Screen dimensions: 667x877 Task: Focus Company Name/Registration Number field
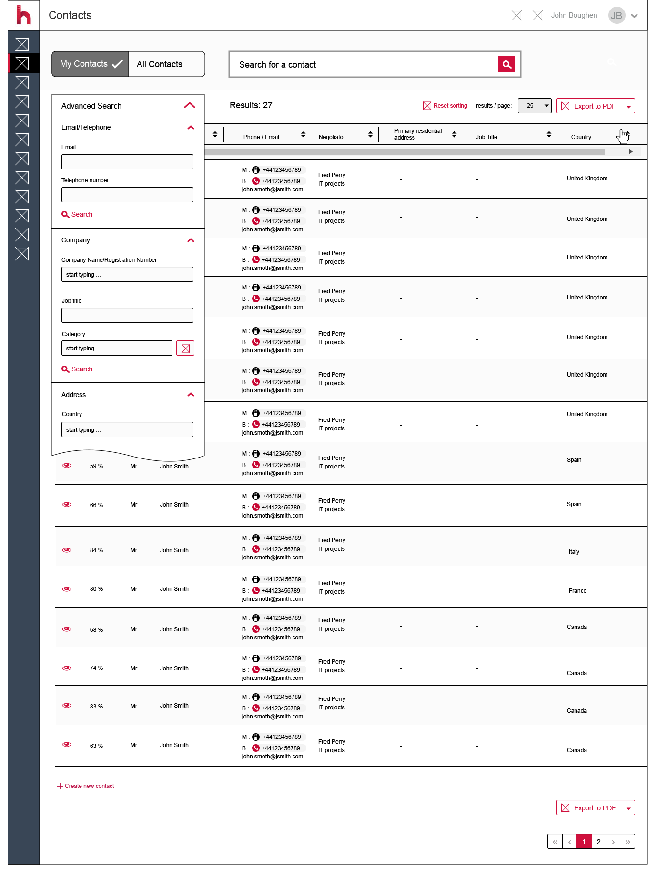(x=127, y=274)
